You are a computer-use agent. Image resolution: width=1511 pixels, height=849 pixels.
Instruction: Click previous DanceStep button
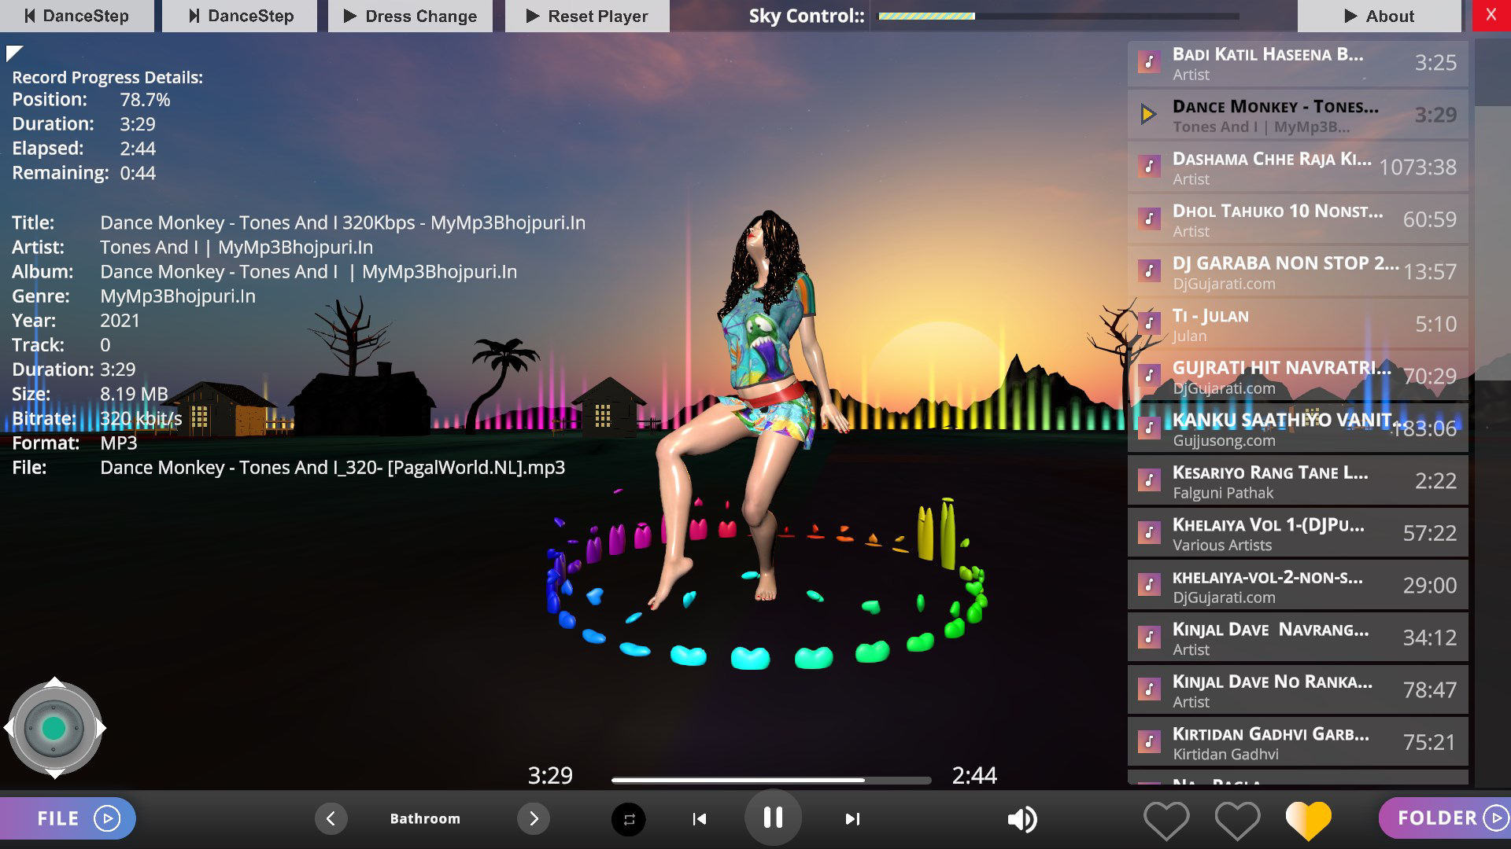77,16
